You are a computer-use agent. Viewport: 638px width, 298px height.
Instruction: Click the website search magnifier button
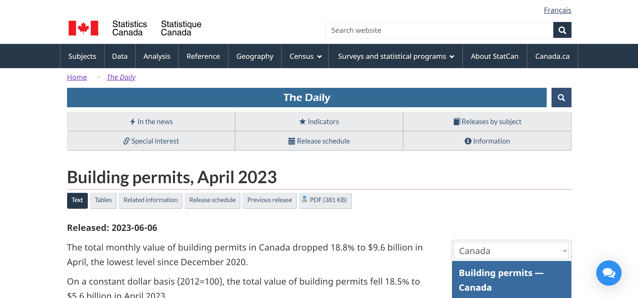coord(562,30)
